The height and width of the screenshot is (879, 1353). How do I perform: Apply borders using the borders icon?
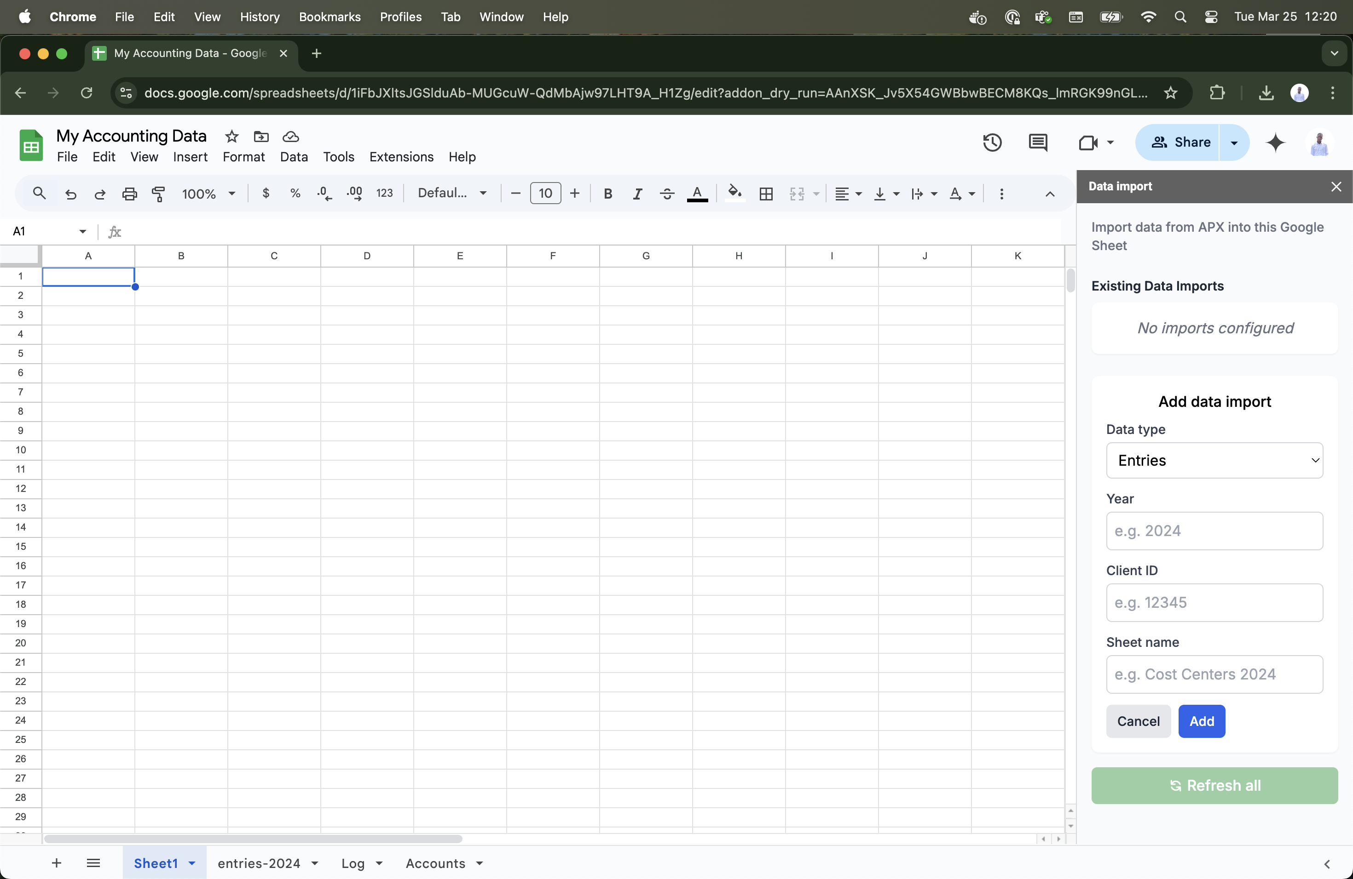tap(765, 194)
